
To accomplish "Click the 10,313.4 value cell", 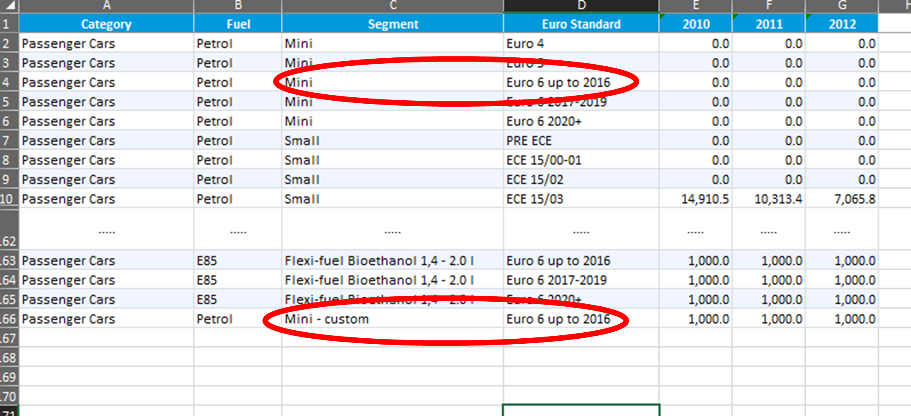I will coord(778,199).
